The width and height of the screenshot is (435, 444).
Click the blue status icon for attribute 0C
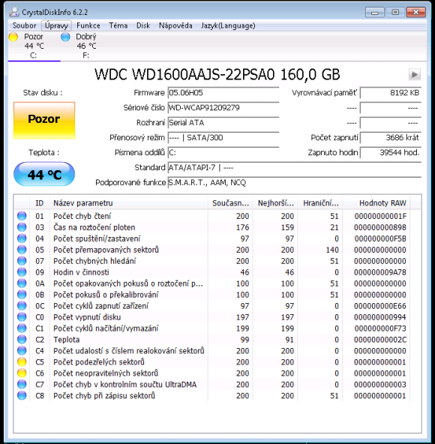click(22, 306)
